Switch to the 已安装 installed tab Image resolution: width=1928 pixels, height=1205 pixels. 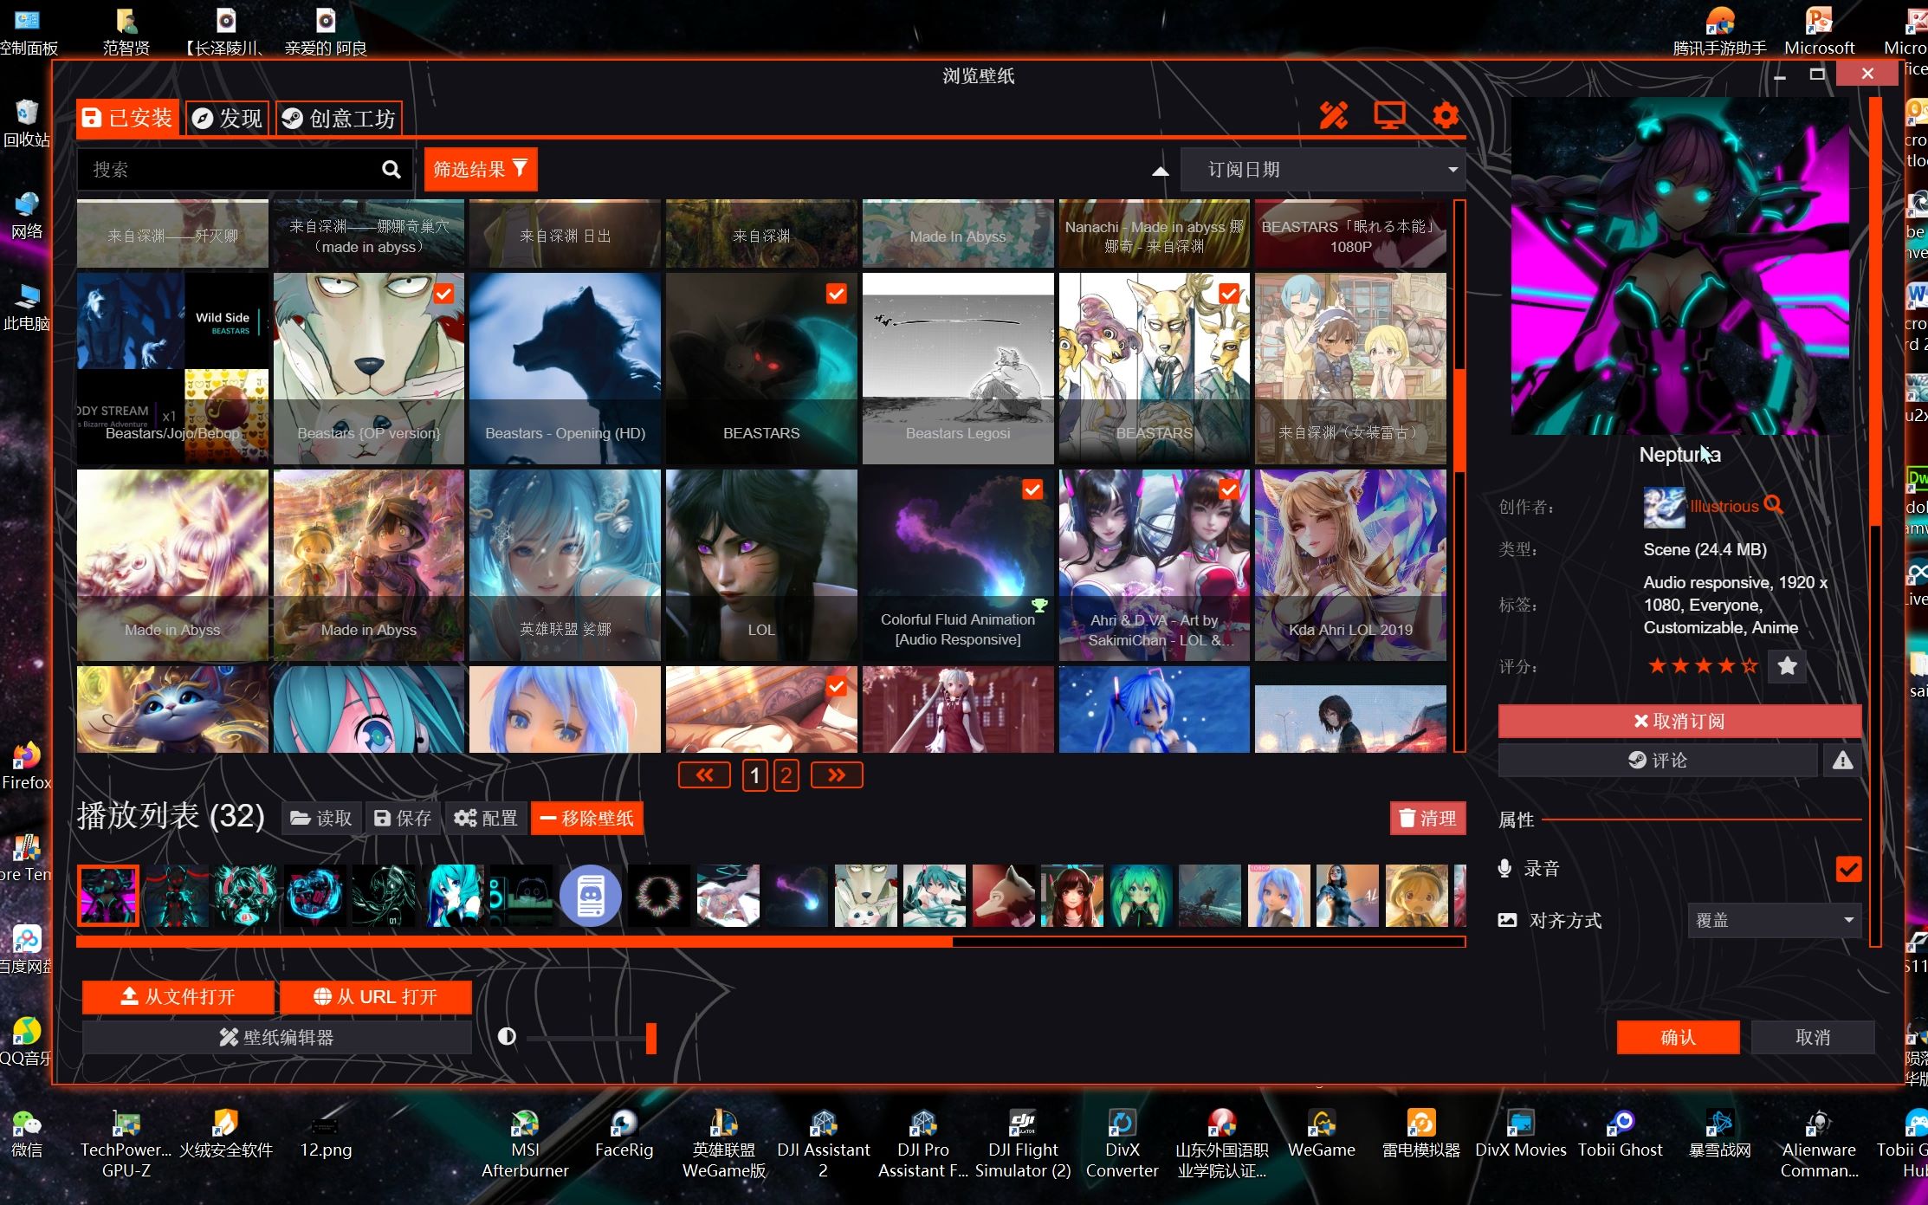(x=128, y=118)
